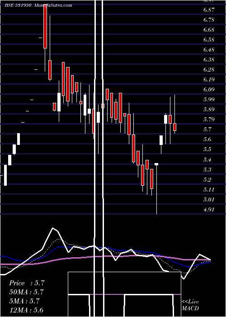The height and width of the screenshot is (317, 226).
Task: Click the 5.79 price axis label
Action: click(x=209, y=119)
